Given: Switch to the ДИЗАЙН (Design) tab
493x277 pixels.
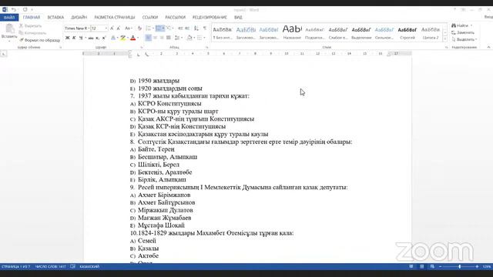Looking at the screenshot, I should tap(79, 17).
